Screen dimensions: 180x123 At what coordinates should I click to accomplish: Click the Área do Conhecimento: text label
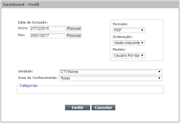(38, 78)
